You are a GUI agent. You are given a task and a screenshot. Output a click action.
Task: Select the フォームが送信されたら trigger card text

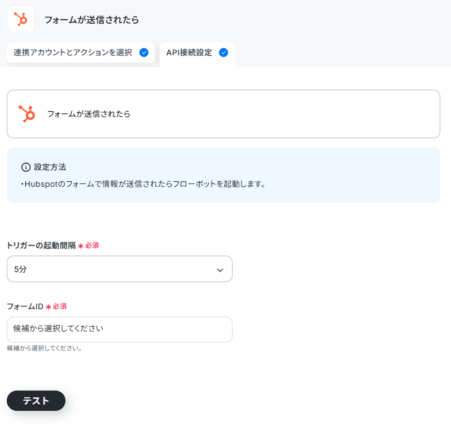pos(89,114)
